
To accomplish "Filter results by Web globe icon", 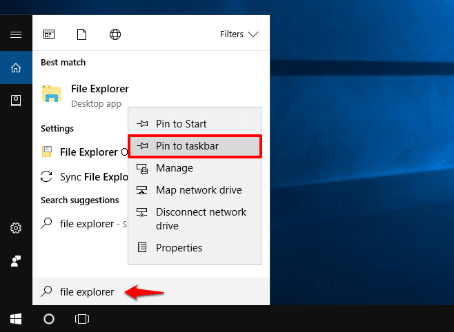I will tap(115, 34).
